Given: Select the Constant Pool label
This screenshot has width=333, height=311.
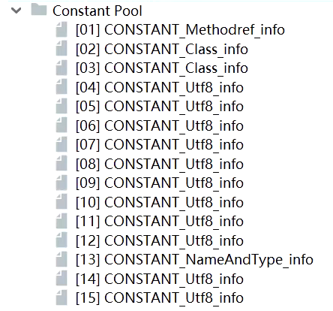Looking at the screenshot, I should 97,11.
